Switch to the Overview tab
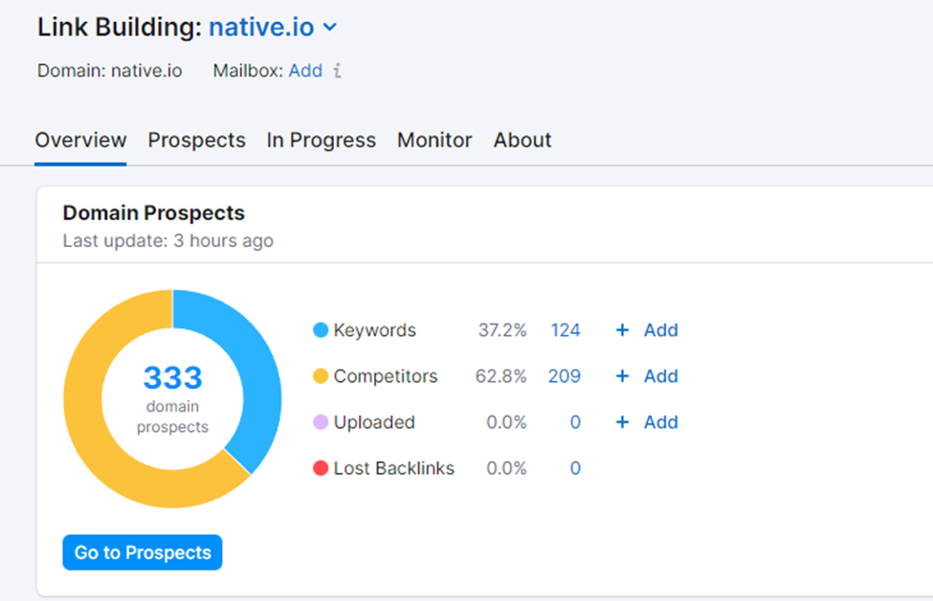 (x=80, y=140)
